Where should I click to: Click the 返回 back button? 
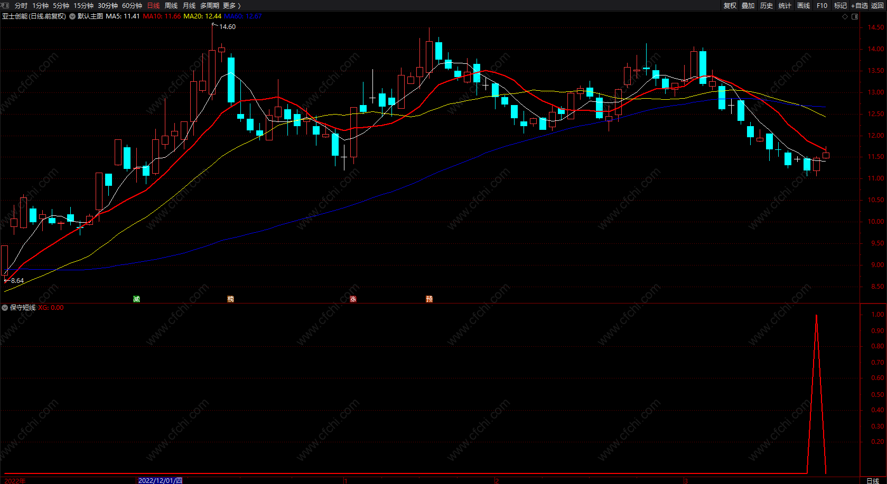[x=877, y=5]
